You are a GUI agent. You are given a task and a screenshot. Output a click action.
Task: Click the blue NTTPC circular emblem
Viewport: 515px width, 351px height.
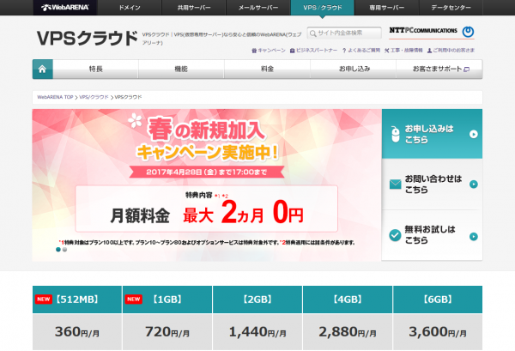coord(468,32)
